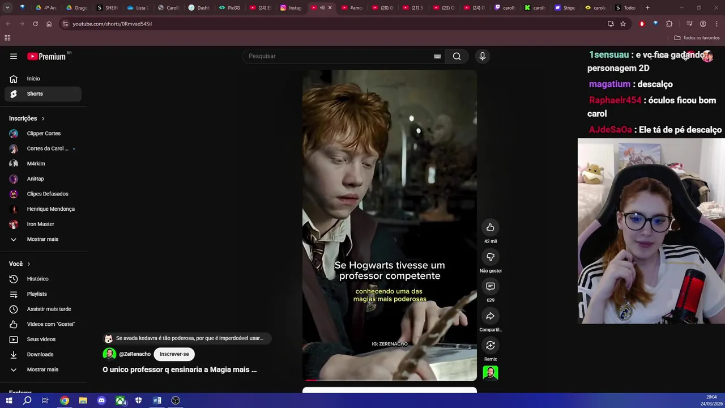Click the search magnifier button
This screenshot has height=408, width=725.
[x=457, y=56]
